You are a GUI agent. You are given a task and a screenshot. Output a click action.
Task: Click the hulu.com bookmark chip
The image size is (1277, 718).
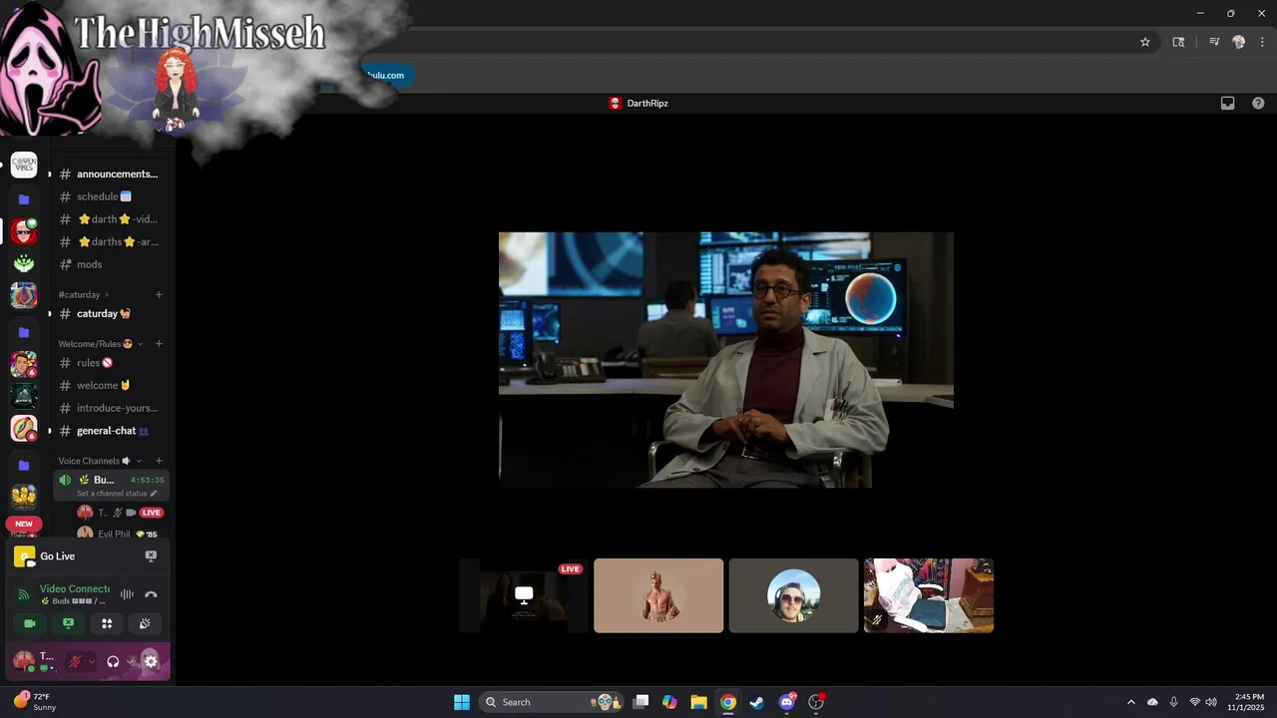point(385,75)
